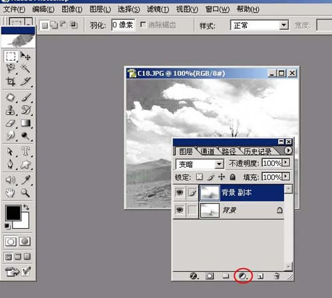
Task: Click create new adjustment layer icon
Action: (243, 276)
